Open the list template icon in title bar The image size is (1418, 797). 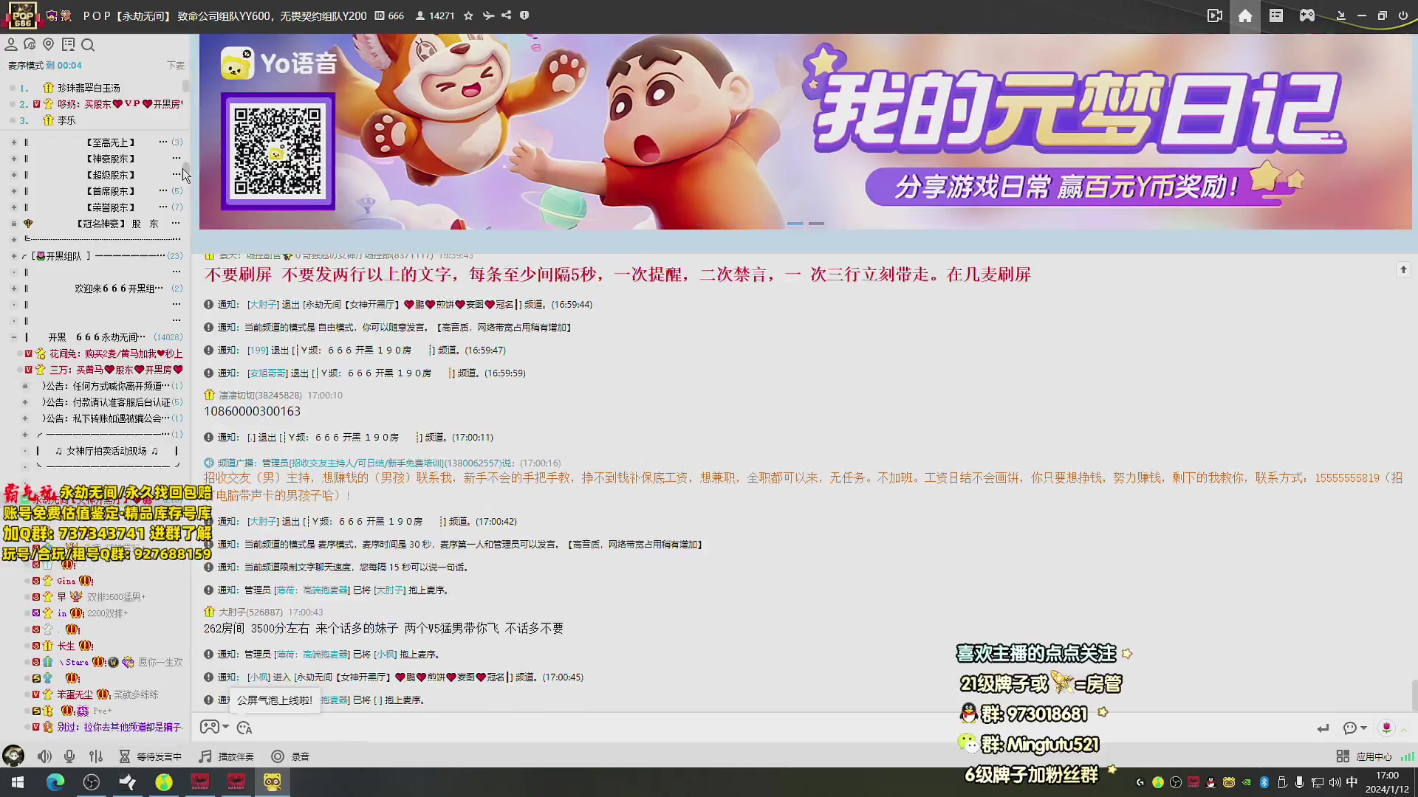tap(1276, 15)
